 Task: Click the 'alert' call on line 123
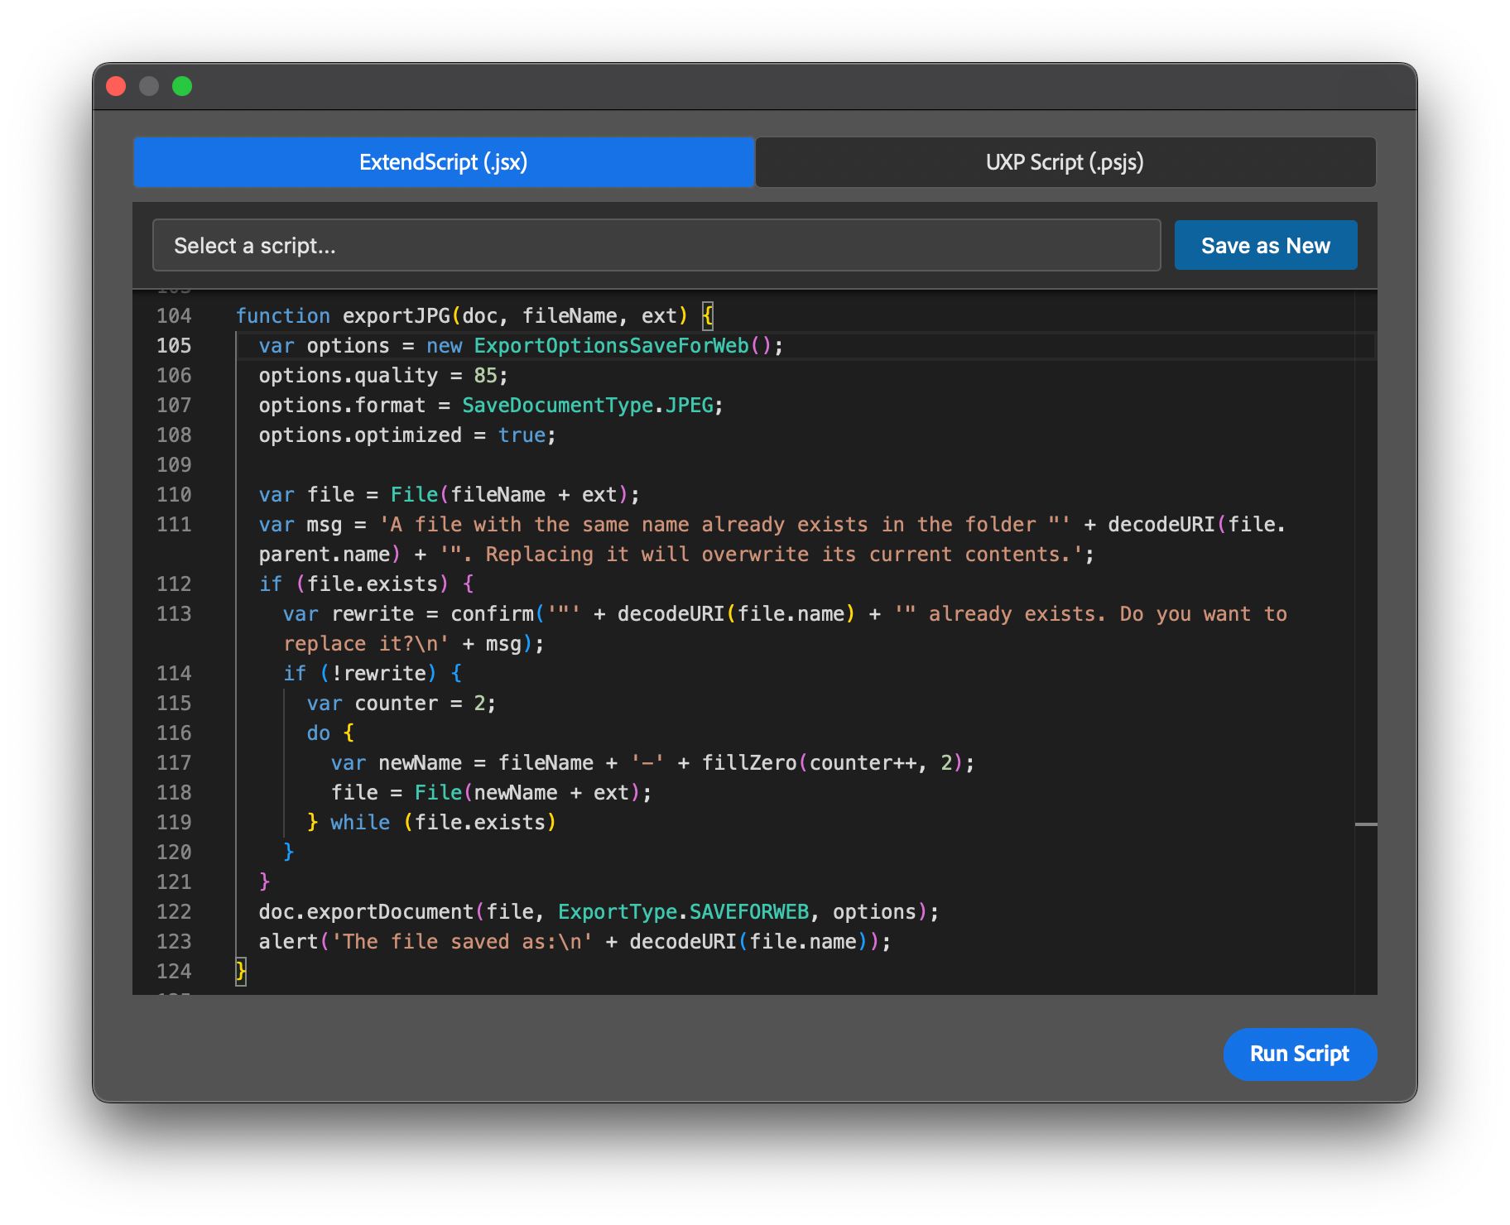(289, 941)
